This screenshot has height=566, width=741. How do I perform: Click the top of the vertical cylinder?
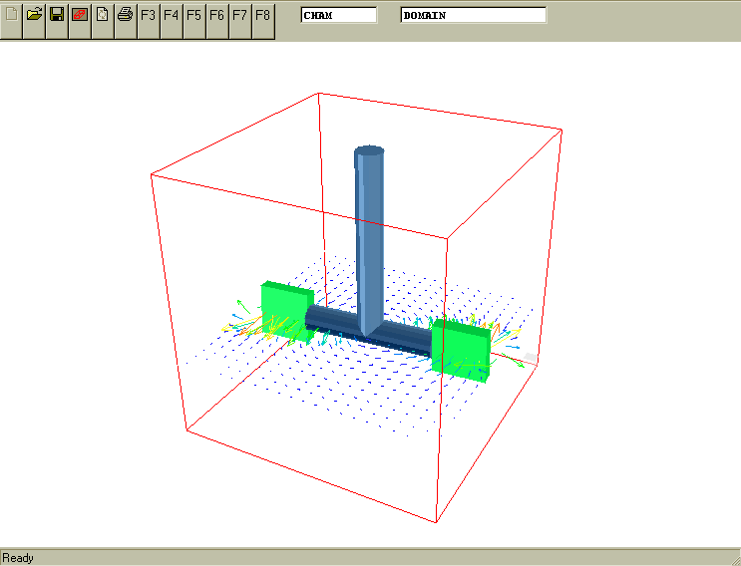coord(369,151)
